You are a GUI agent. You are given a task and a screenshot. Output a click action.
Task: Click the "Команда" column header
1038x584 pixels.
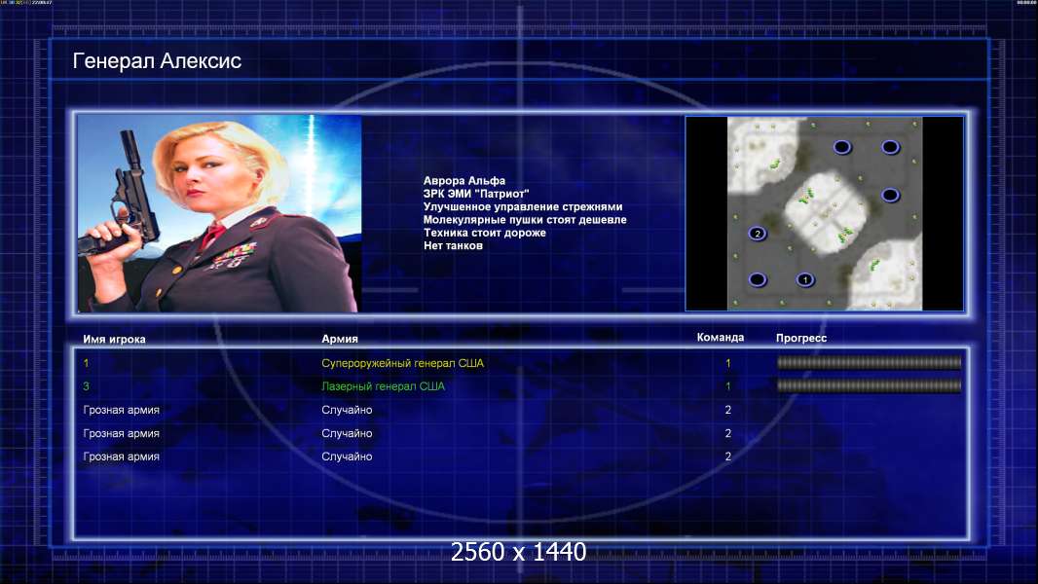pyautogui.click(x=721, y=338)
